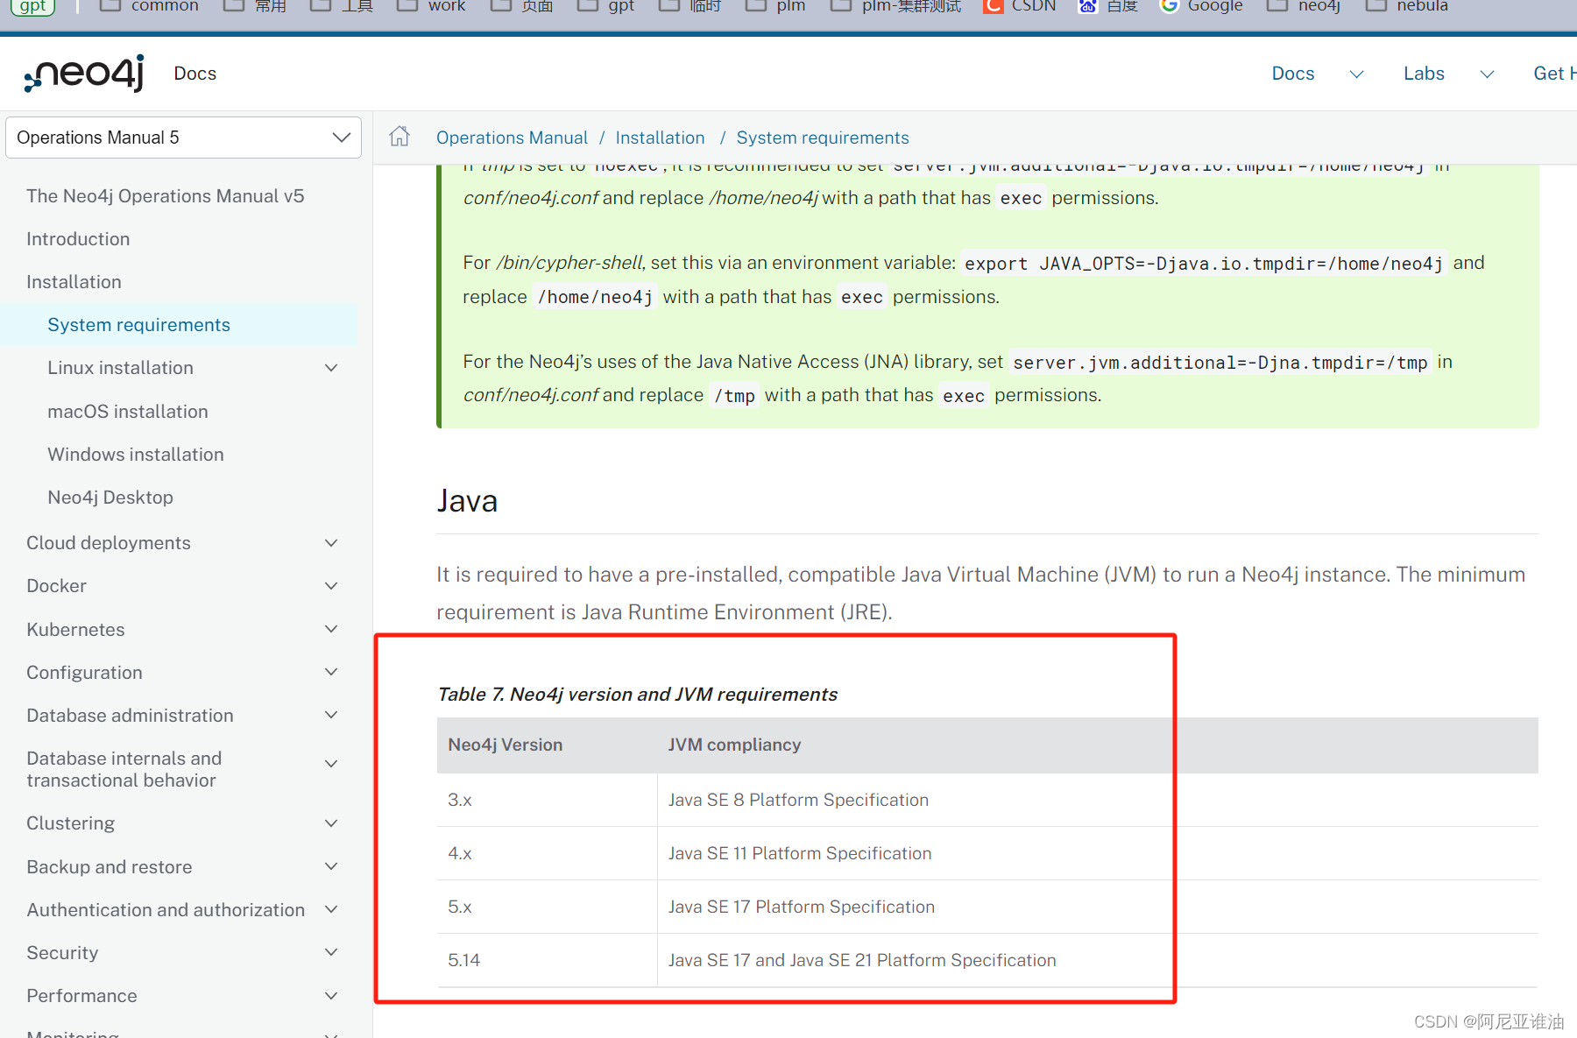
Task: Expand the Clustering section
Action: coord(331,823)
